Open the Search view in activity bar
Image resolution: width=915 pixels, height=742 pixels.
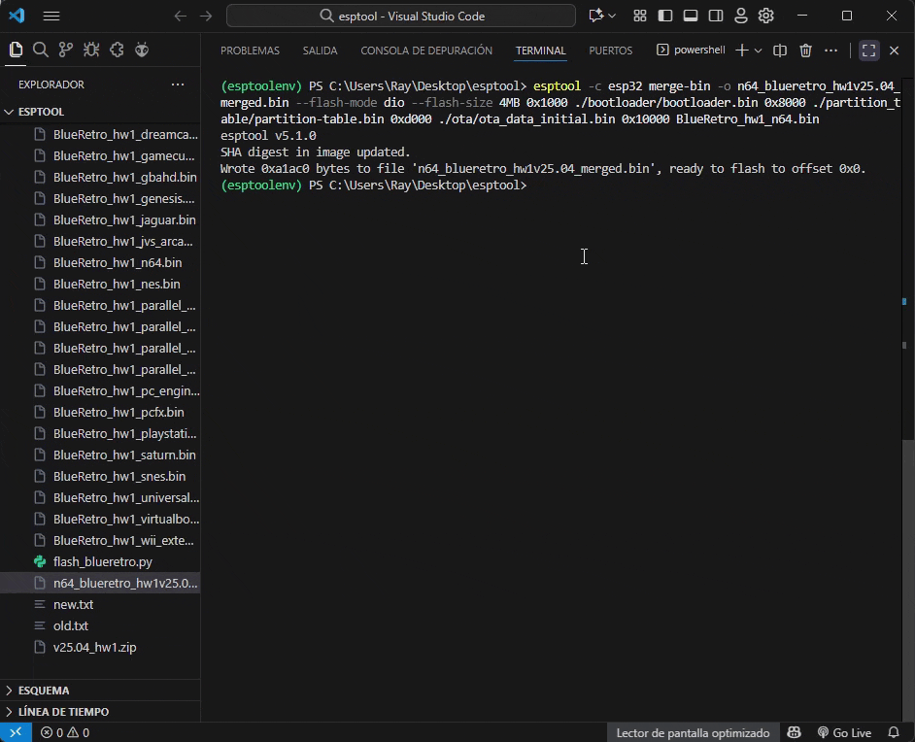coord(41,50)
